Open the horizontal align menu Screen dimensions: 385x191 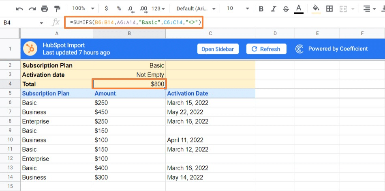369,9
